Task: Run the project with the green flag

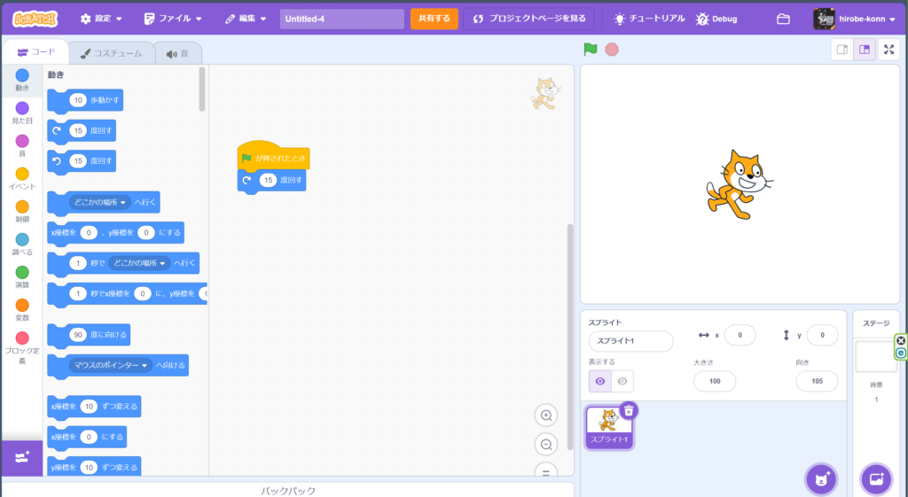Action: (590, 50)
